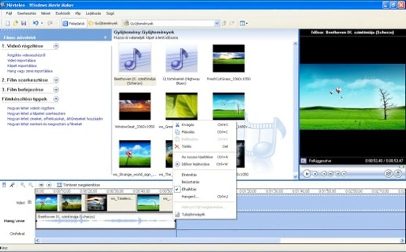The height and width of the screenshot is (252, 406).
Task: Open the collections combo box dropdown
Action: click(x=217, y=23)
